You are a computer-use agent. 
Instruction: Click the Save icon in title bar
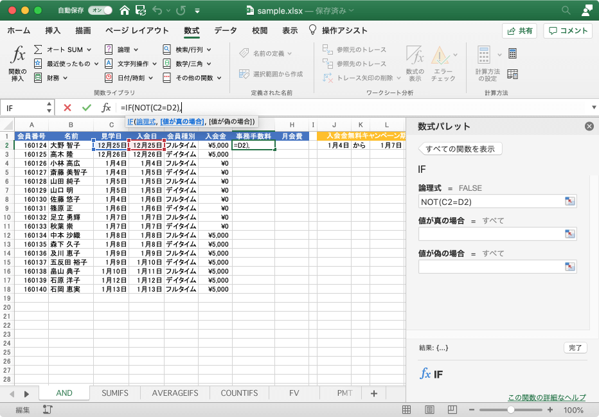click(141, 10)
